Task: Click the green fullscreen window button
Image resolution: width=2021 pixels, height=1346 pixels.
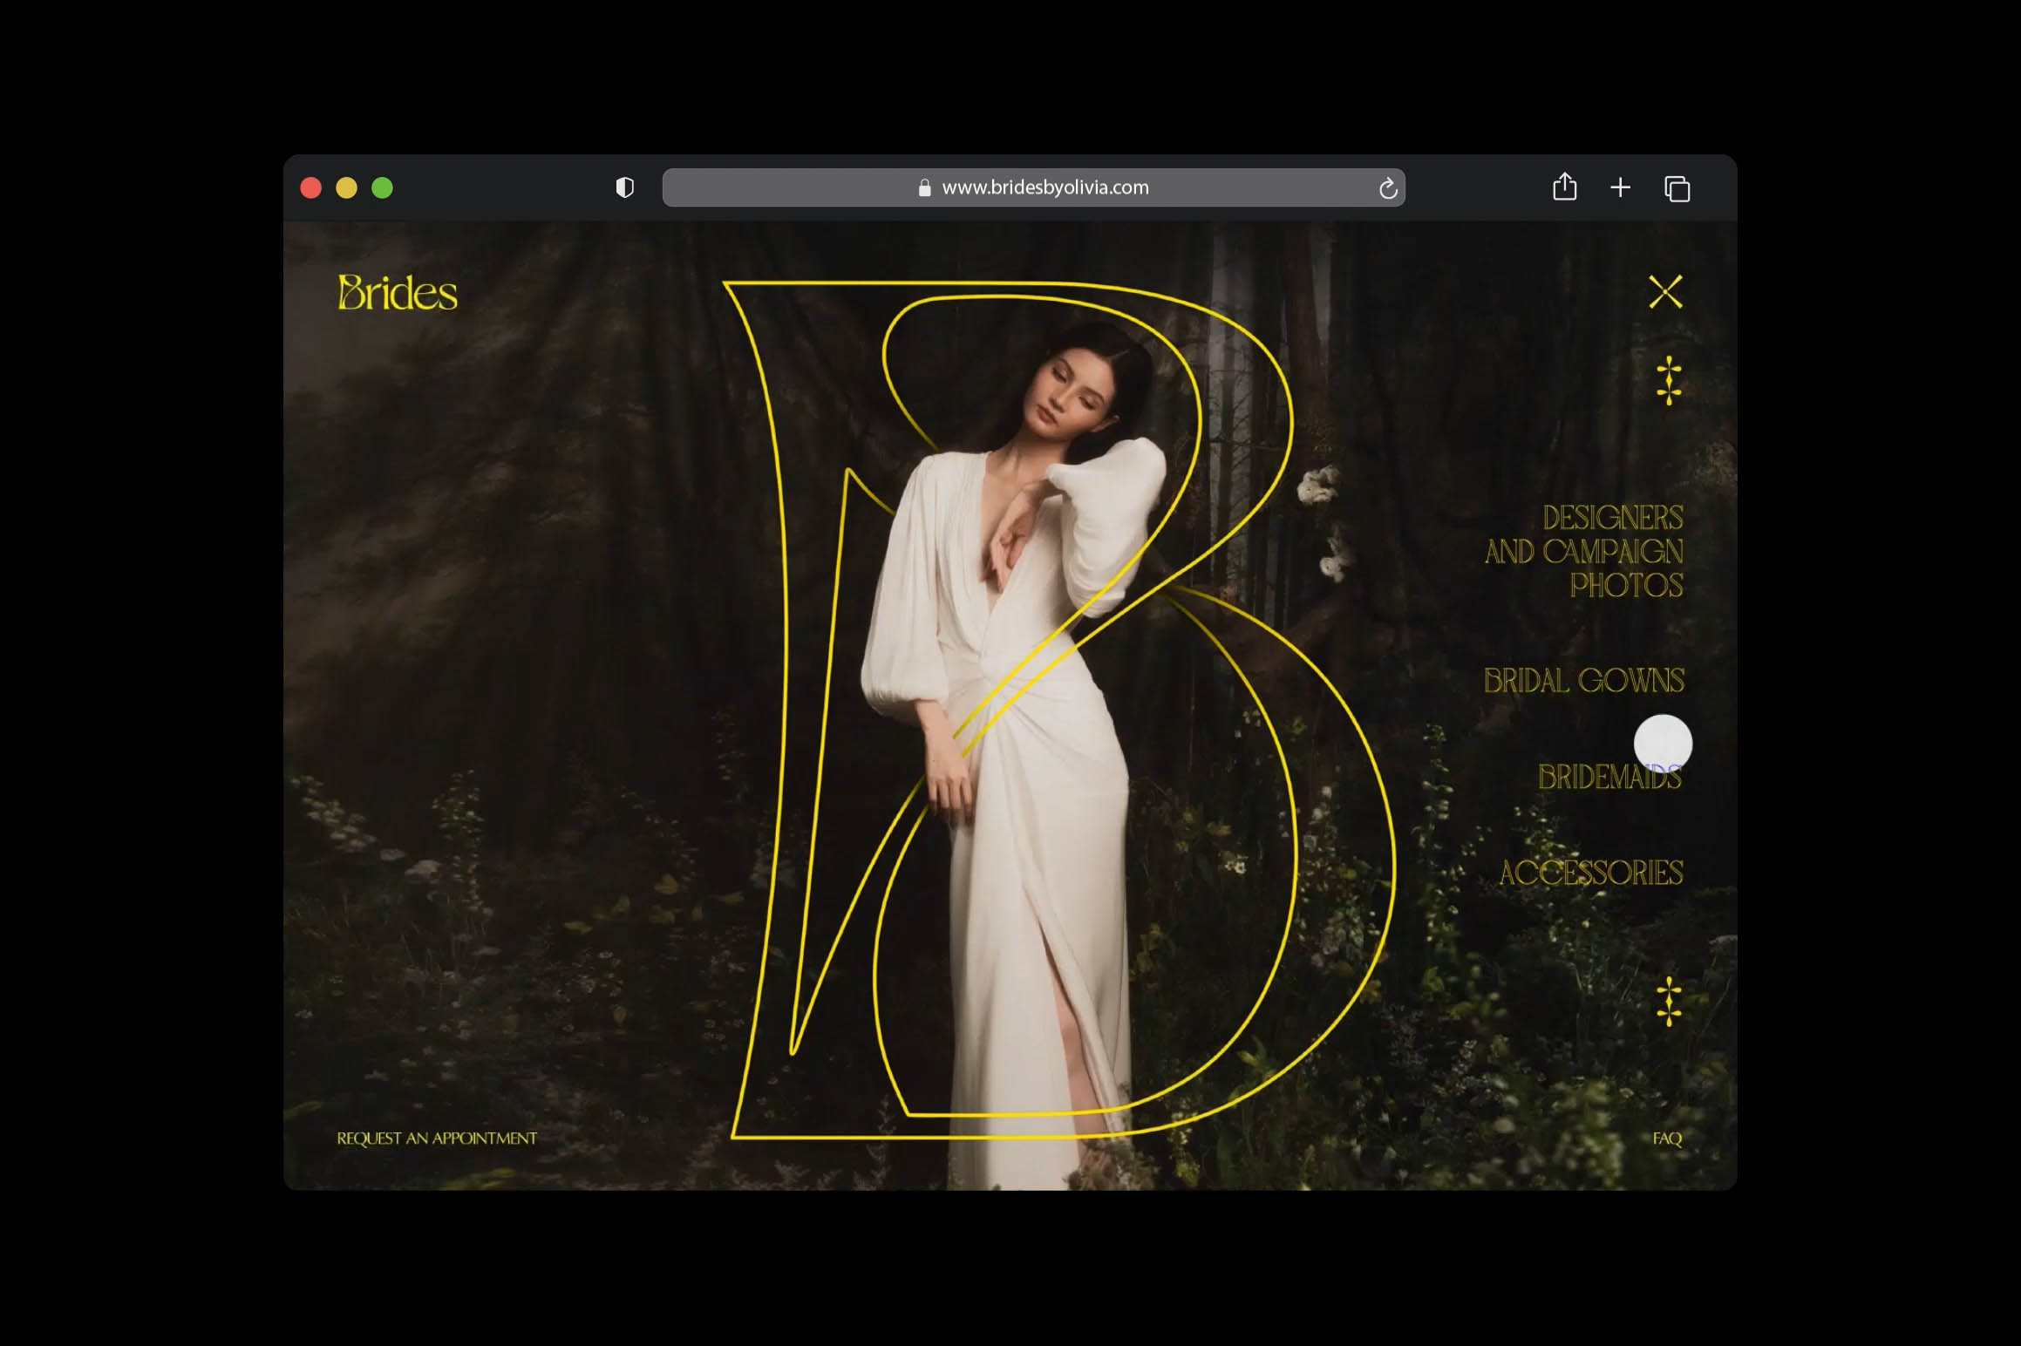Action: tap(382, 188)
